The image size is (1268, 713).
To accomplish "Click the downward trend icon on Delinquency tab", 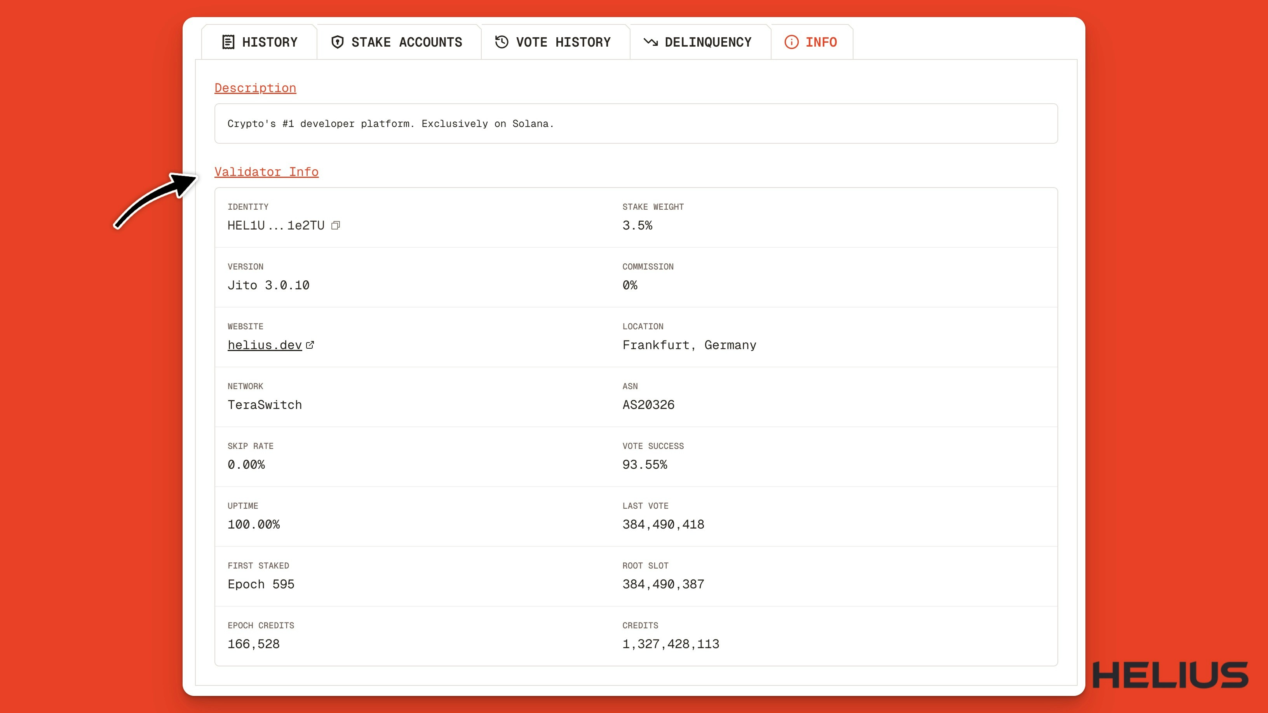I will click(651, 42).
